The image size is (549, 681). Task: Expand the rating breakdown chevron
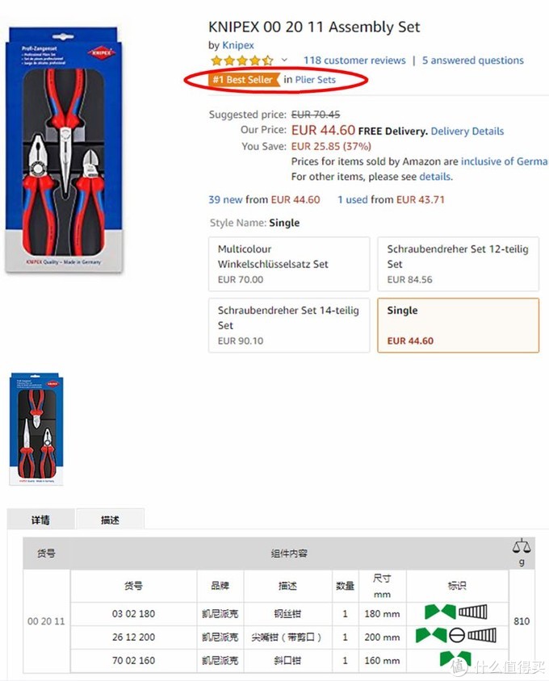pos(284,60)
